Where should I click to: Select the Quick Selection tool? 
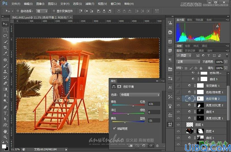pyautogui.click(x=5, y=41)
